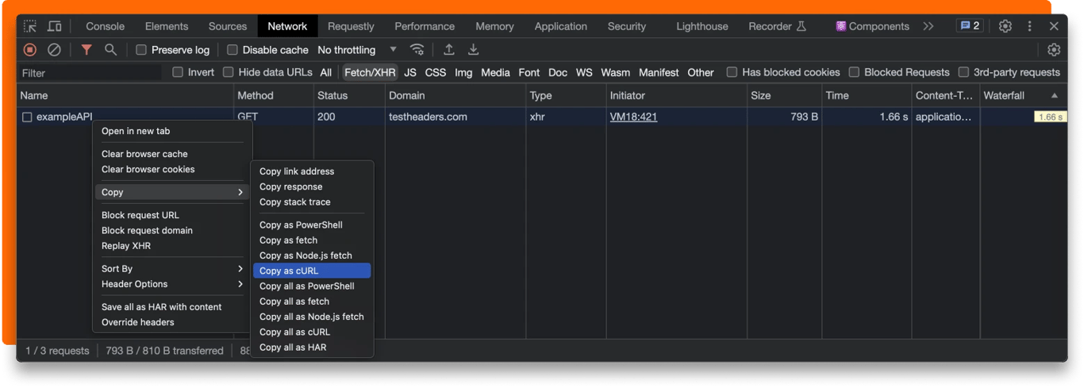Activate the inspect element picker icon
Image resolution: width=1084 pixels, height=388 pixels.
click(30, 26)
